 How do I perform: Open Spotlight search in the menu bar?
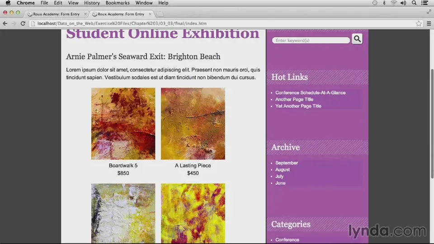[x=414, y=3]
